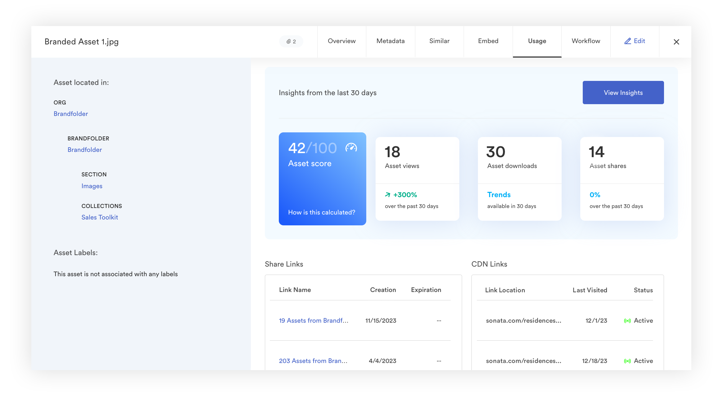Click the gauge icon on Asset score card
722x398 pixels.
351,148
